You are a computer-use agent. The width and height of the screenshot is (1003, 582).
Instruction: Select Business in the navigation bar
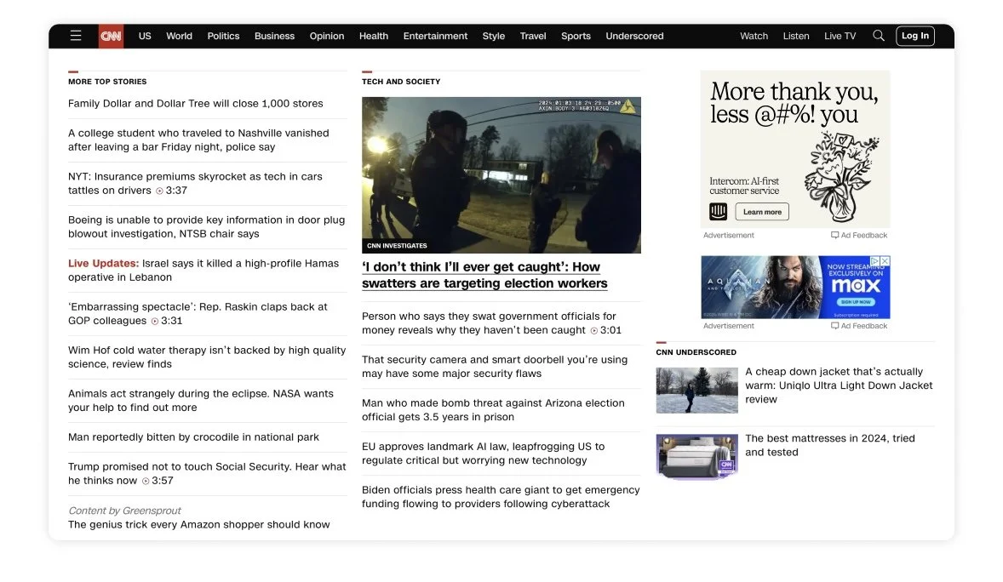click(274, 36)
